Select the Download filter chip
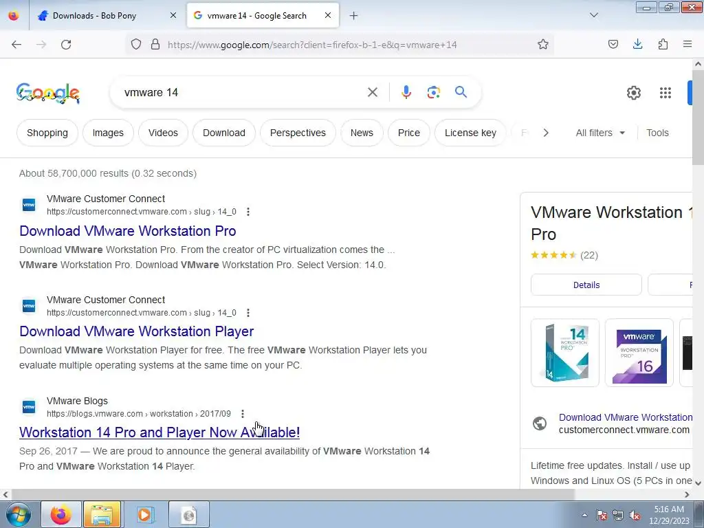This screenshot has height=528, width=704. click(x=224, y=133)
